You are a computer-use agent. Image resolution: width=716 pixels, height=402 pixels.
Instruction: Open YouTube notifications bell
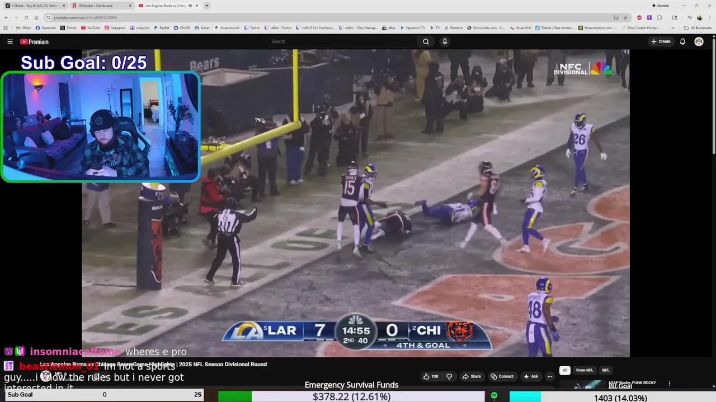(682, 41)
